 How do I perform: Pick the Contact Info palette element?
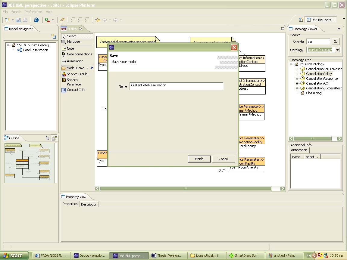77,90
